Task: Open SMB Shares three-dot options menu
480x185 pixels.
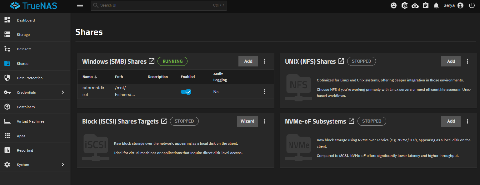Action: [x=265, y=61]
